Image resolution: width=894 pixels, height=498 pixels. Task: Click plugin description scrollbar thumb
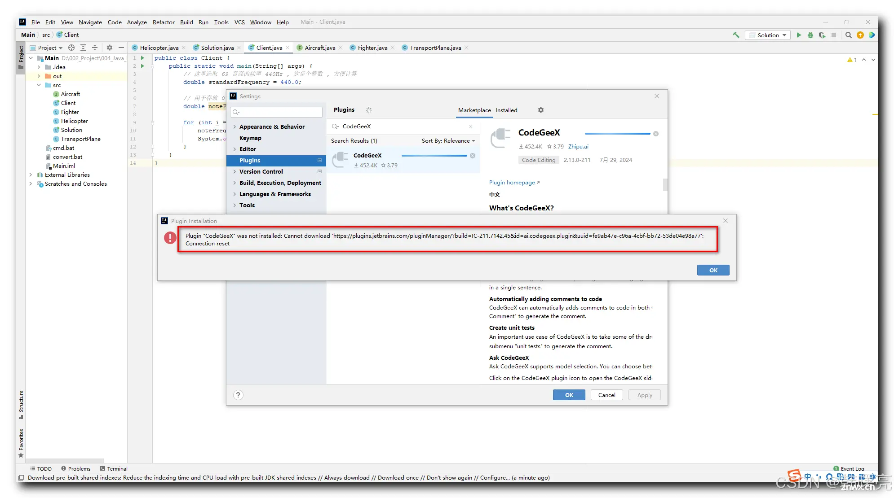coord(665,185)
